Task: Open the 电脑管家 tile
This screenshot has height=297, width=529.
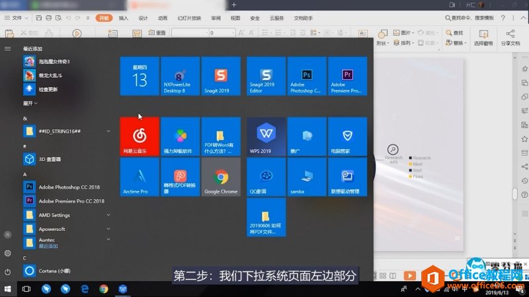Action: coord(347,137)
